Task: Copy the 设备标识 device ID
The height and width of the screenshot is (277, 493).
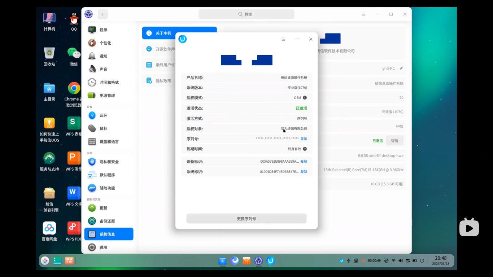Action: tap(304, 162)
